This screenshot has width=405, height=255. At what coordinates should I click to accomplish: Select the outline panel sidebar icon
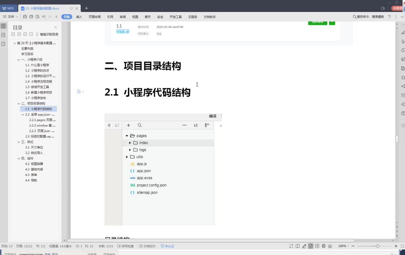tap(3, 26)
